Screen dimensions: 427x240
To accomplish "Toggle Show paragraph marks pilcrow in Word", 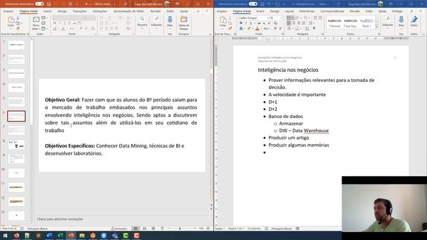I will pos(314,29).
